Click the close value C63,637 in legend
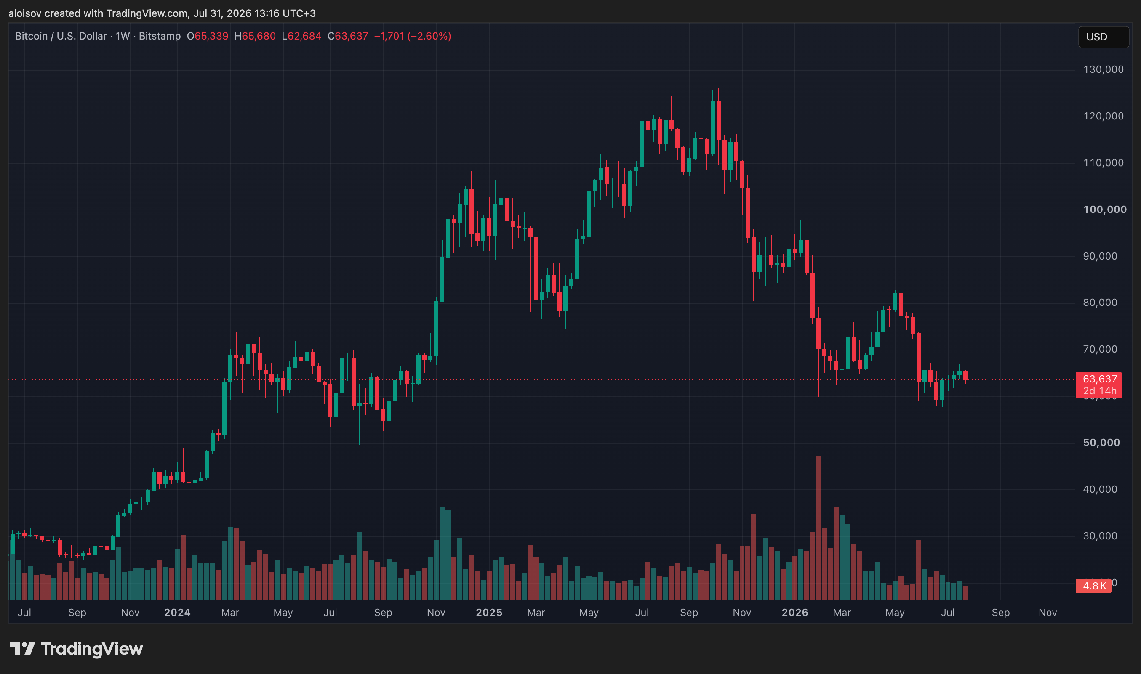The width and height of the screenshot is (1141, 674). pyautogui.click(x=348, y=36)
